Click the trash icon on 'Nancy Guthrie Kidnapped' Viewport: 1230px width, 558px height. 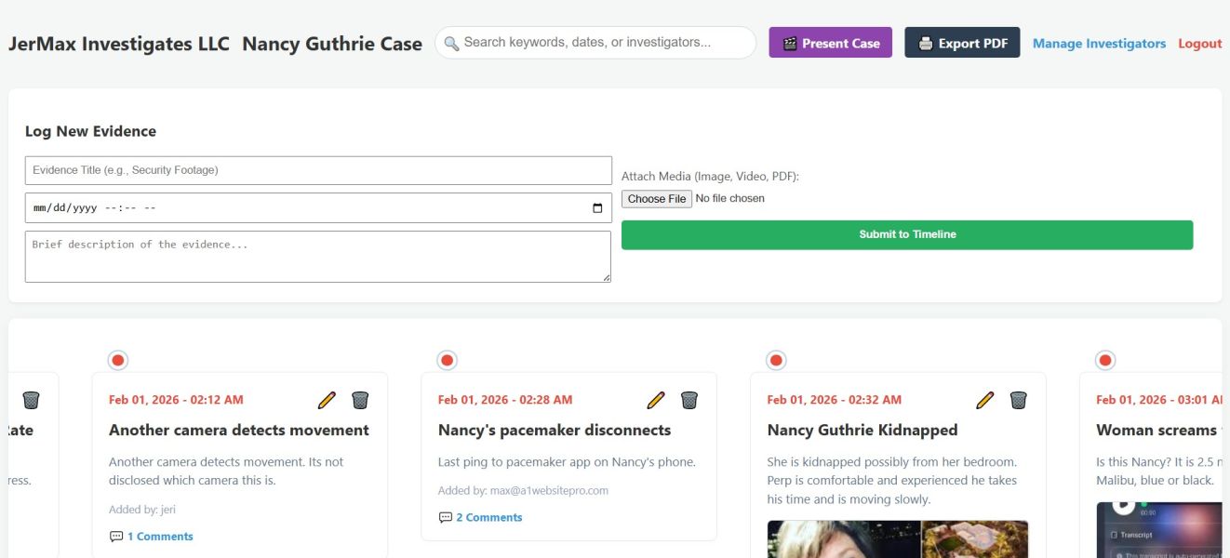click(1018, 399)
